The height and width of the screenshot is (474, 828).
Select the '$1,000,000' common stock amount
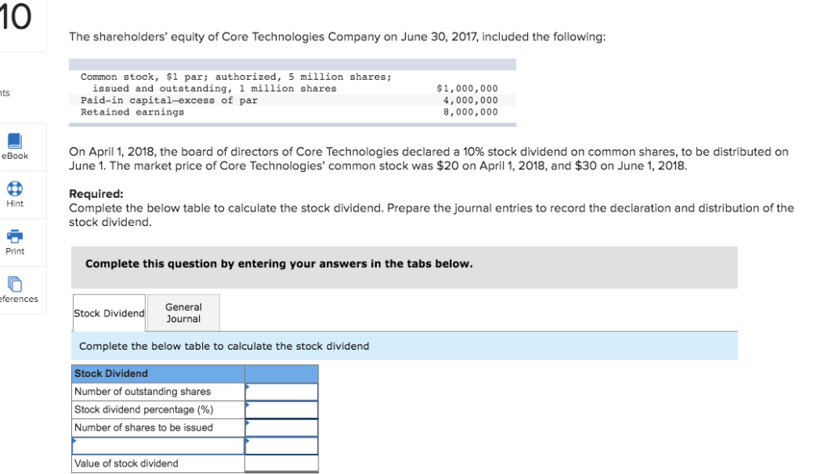pyautogui.click(x=467, y=89)
